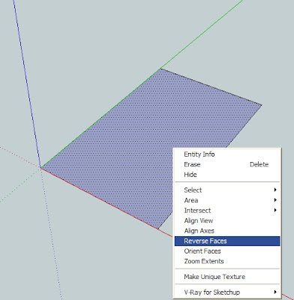Click Make Unique Texture entry
Viewport: 294px width, 300px height.
227,277
